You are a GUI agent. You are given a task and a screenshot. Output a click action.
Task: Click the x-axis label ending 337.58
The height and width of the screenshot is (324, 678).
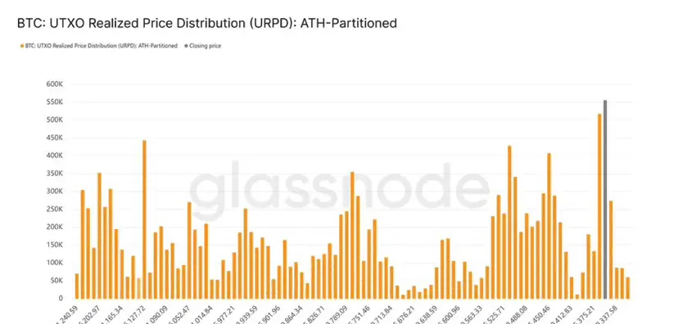(605, 315)
